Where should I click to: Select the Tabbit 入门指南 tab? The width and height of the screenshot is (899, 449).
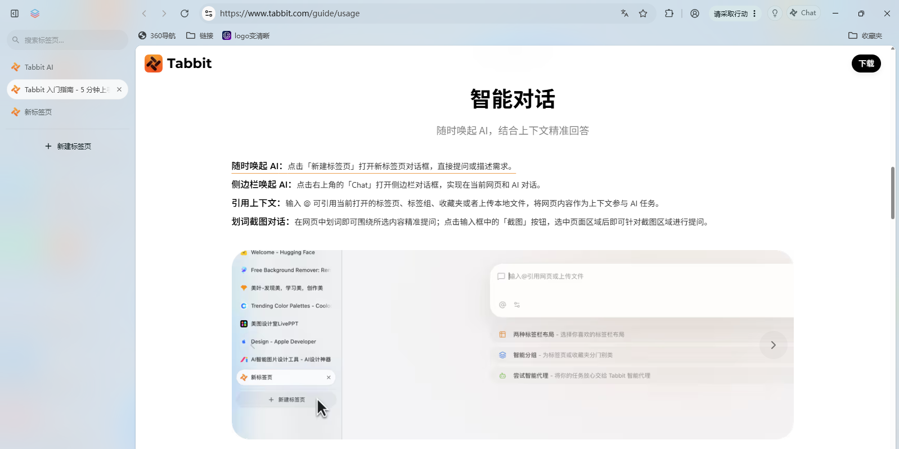click(x=68, y=89)
